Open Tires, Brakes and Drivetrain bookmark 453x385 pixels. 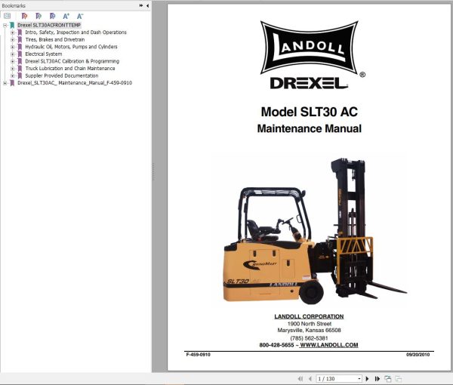55,39
